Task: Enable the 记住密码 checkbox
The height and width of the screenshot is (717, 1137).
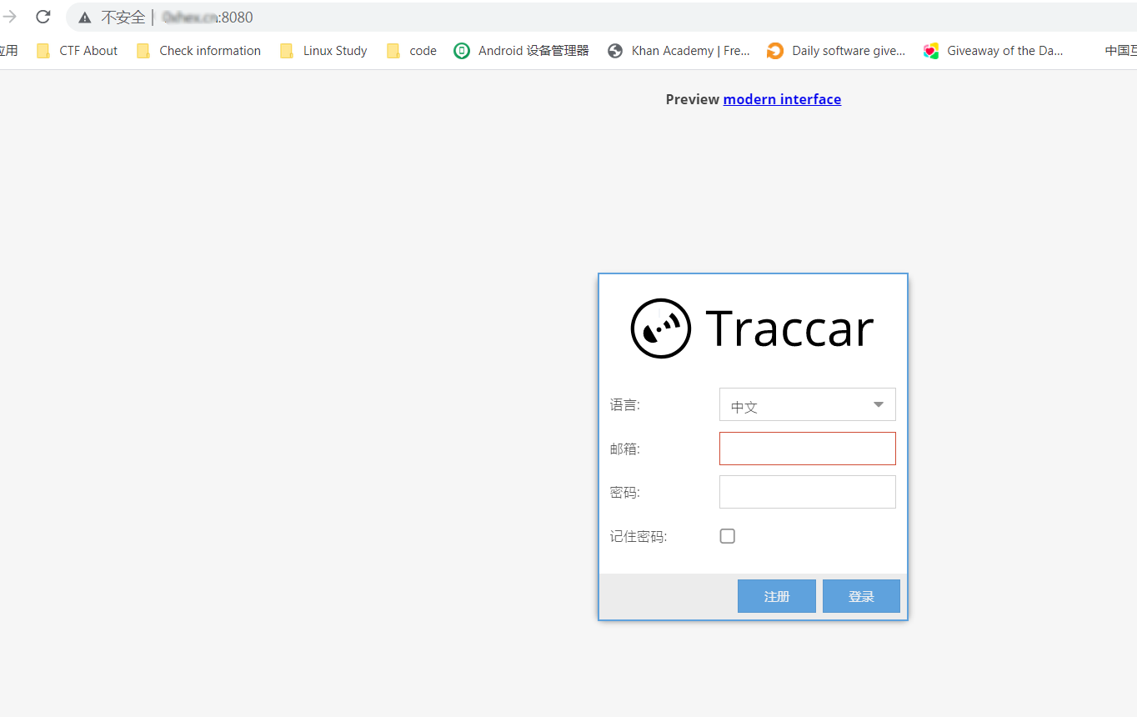Action: point(728,536)
